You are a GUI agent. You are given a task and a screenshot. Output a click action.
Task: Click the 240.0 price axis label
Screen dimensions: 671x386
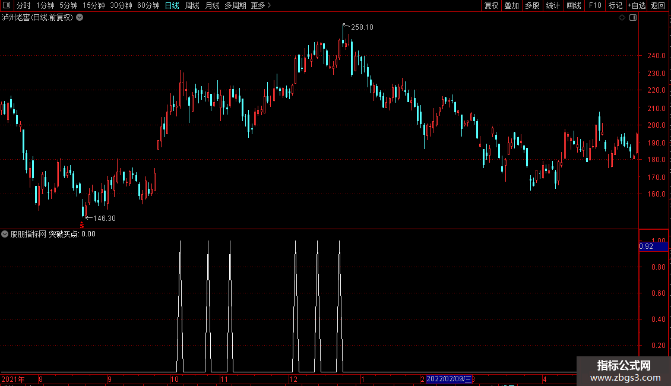[x=656, y=56]
